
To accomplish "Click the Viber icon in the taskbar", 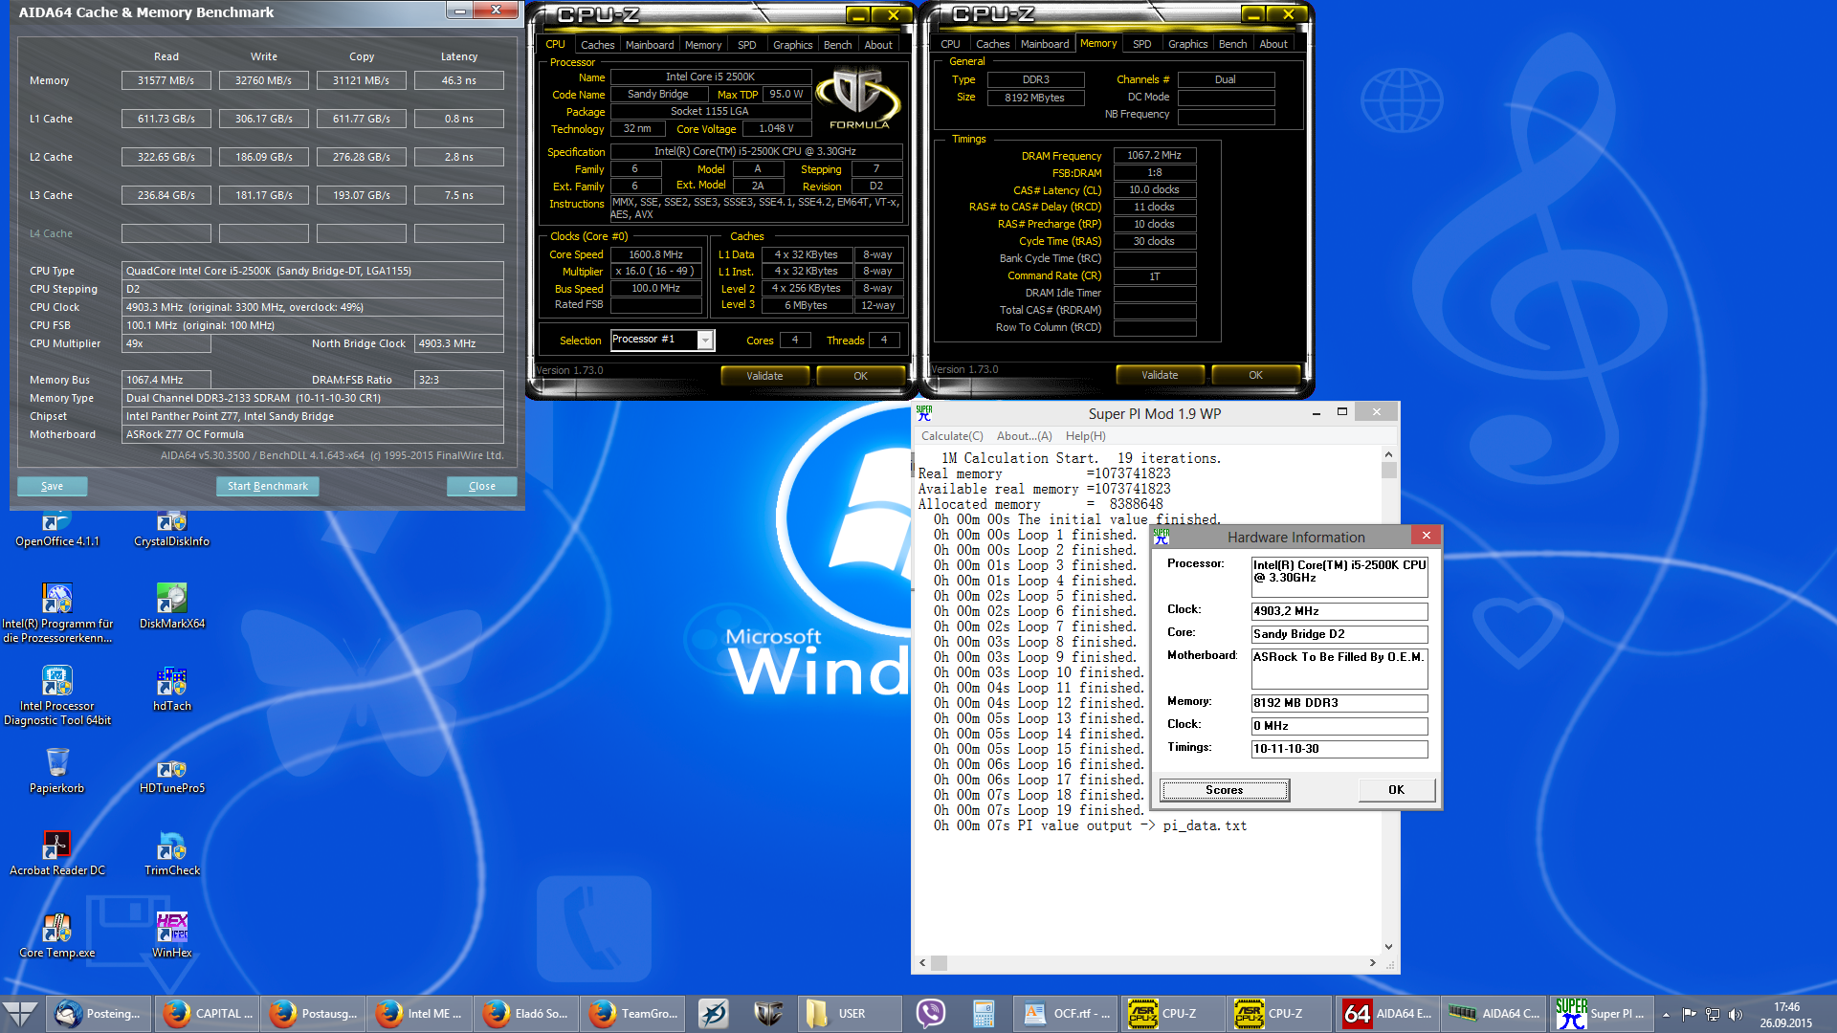I will click(930, 1013).
